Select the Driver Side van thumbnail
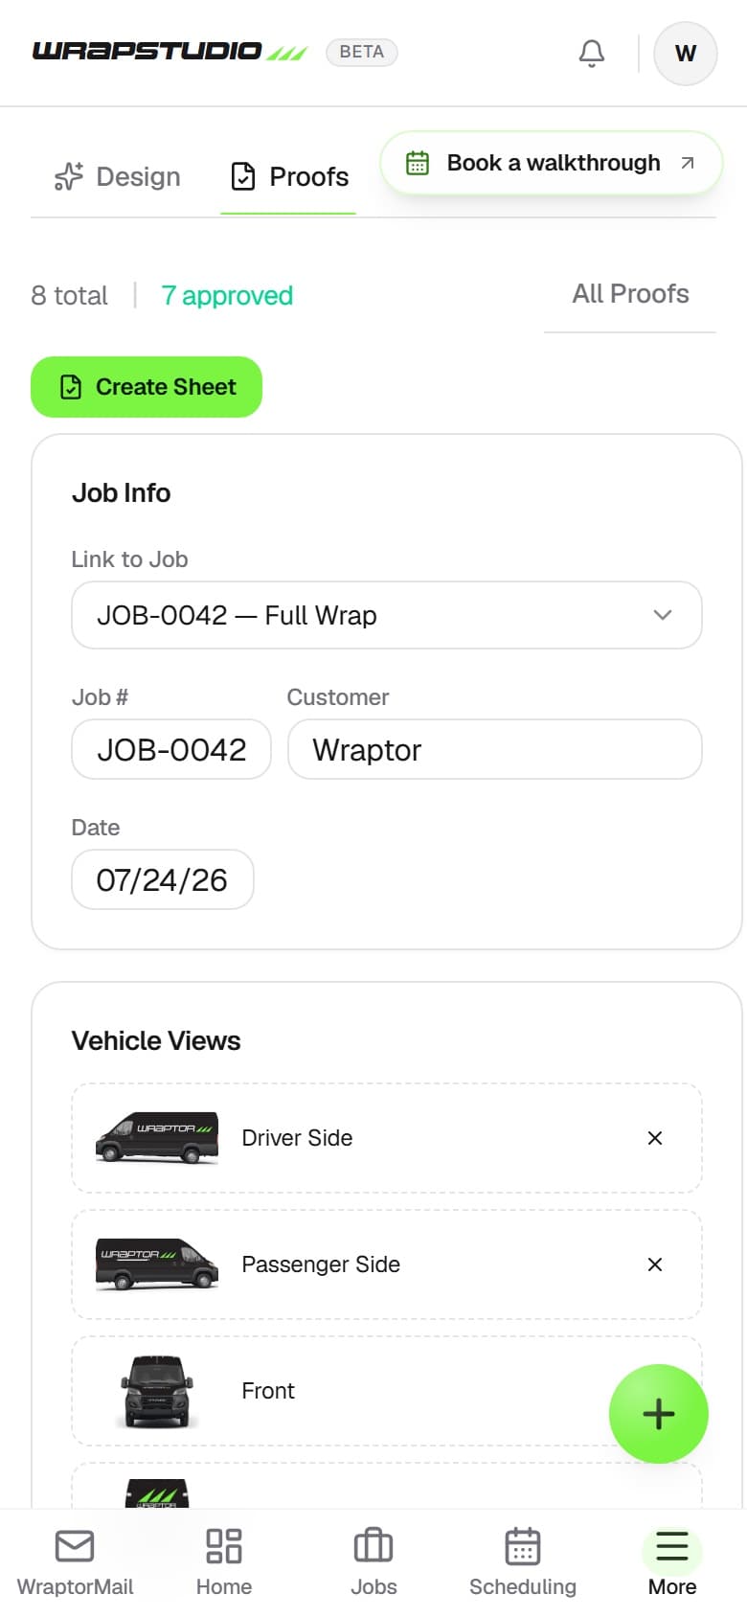Image resolution: width=747 pixels, height=1617 pixels. [x=157, y=1138]
